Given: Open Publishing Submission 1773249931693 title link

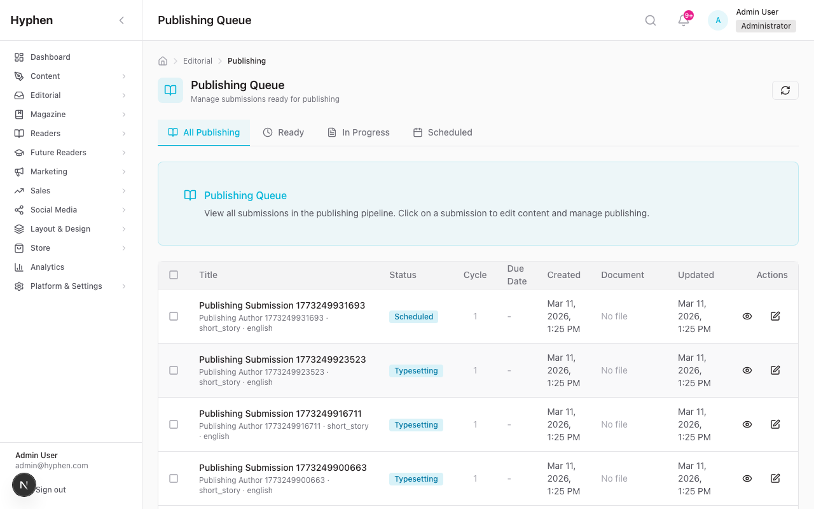Looking at the screenshot, I should click(282, 305).
